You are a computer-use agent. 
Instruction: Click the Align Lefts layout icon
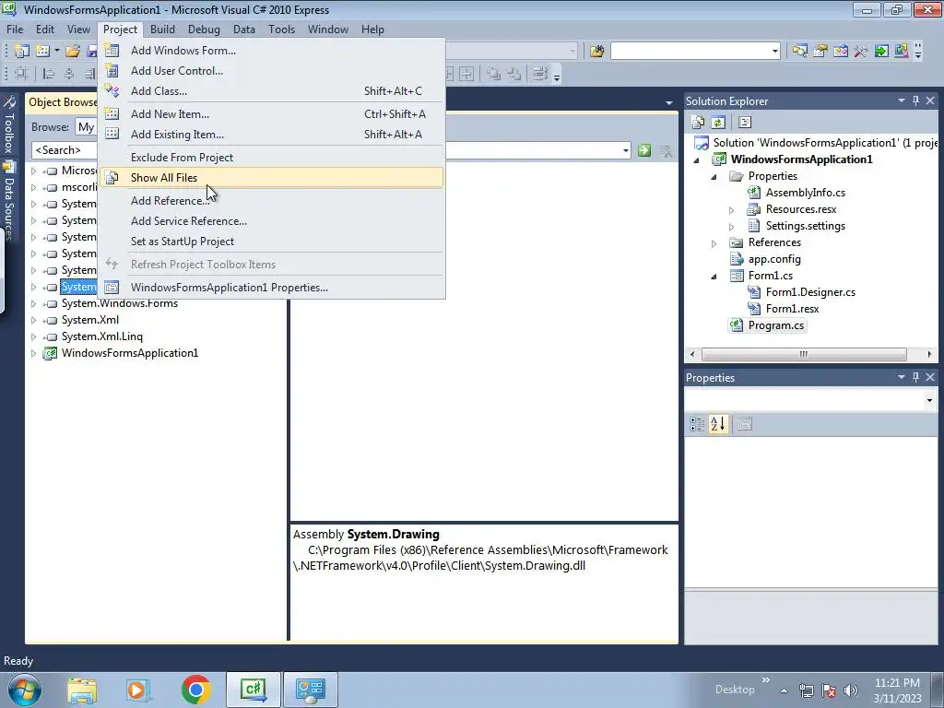[x=49, y=74]
